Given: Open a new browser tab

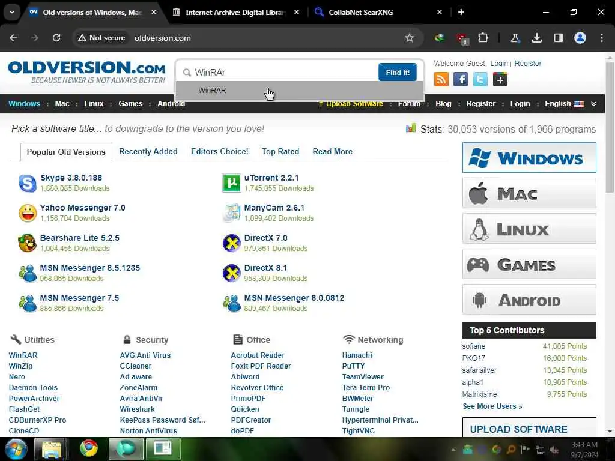Looking at the screenshot, I should [461, 13].
